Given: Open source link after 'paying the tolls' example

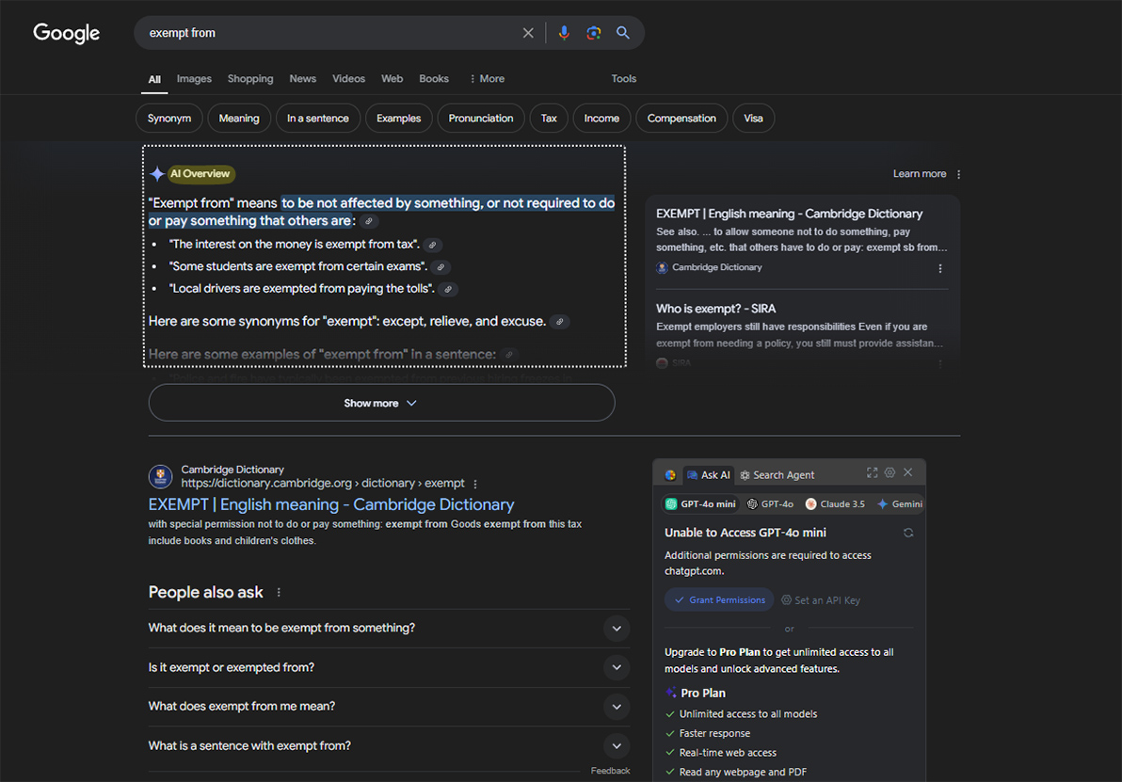Looking at the screenshot, I should (x=448, y=290).
